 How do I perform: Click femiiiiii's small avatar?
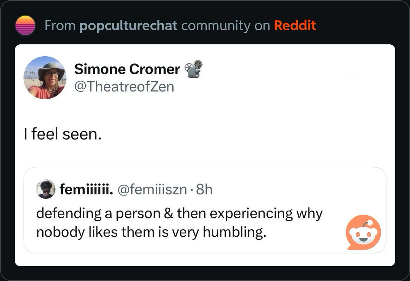click(x=45, y=189)
